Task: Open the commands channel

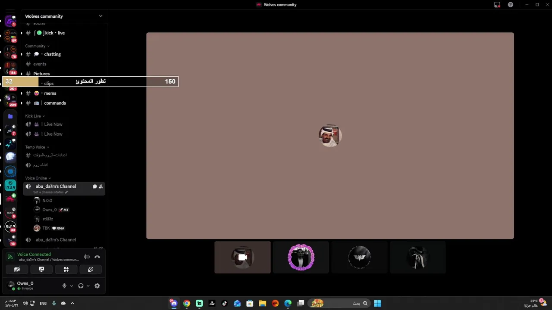Action: [64, 103]
